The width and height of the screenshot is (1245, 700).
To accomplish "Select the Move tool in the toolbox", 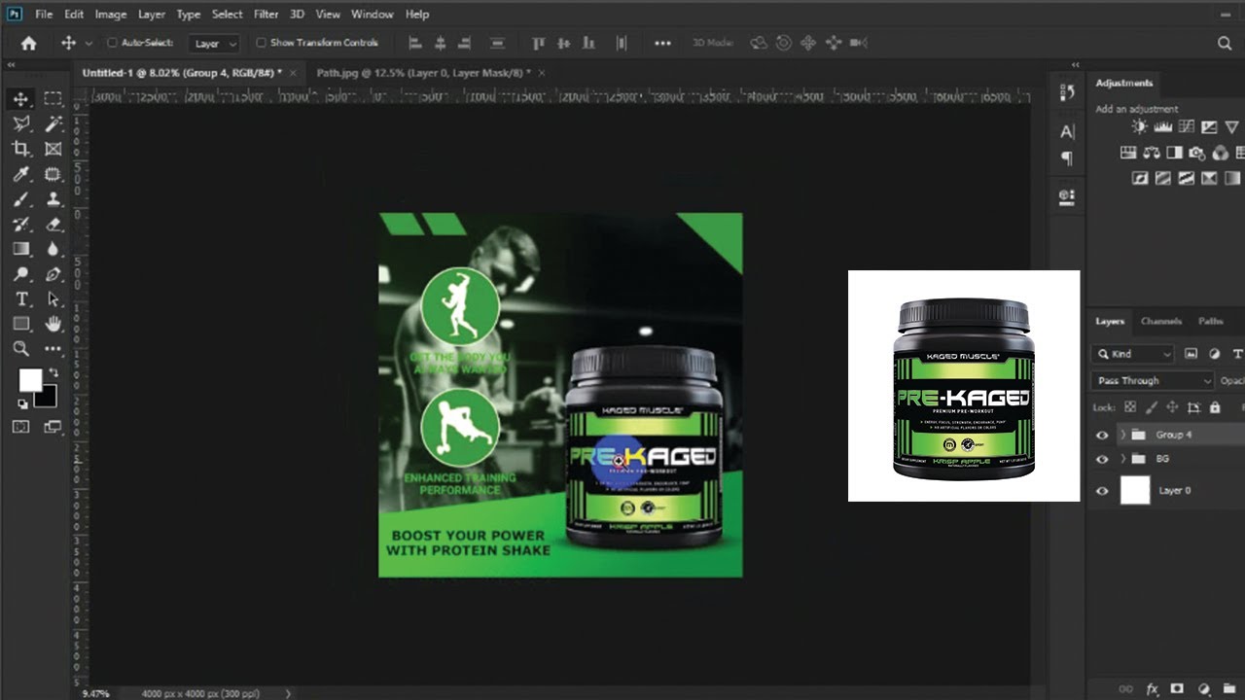I will coord(20,99).
